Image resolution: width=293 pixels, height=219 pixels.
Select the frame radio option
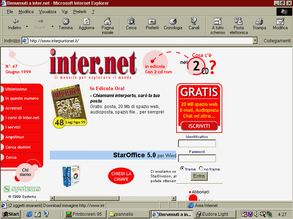pos(182,168)
